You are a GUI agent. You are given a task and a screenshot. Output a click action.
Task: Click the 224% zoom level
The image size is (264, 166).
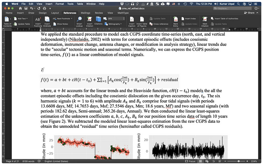254,161
